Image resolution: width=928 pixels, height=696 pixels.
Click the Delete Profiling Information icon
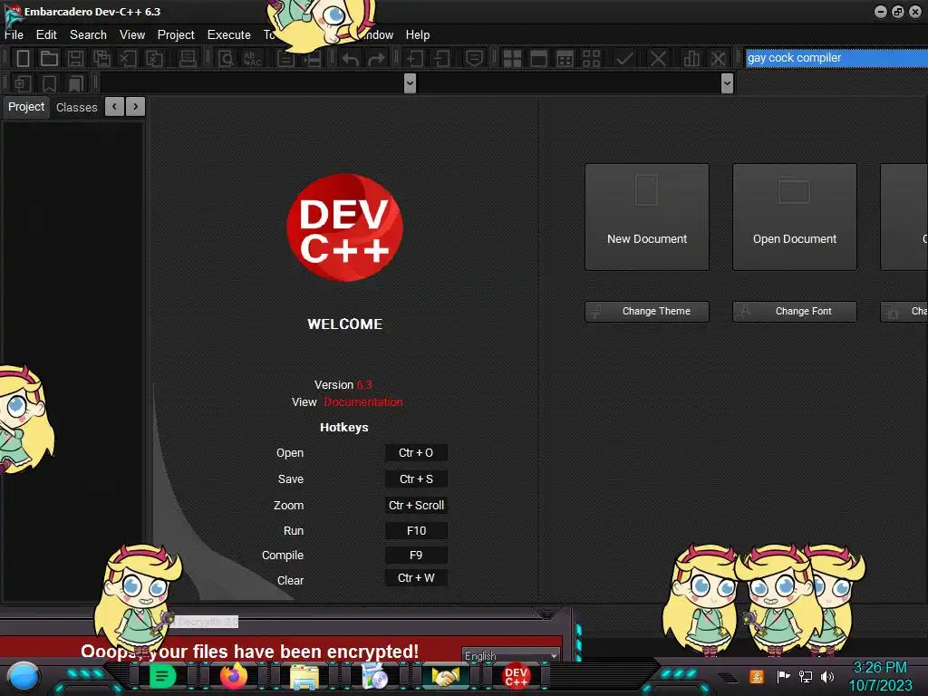coord(718,59)
